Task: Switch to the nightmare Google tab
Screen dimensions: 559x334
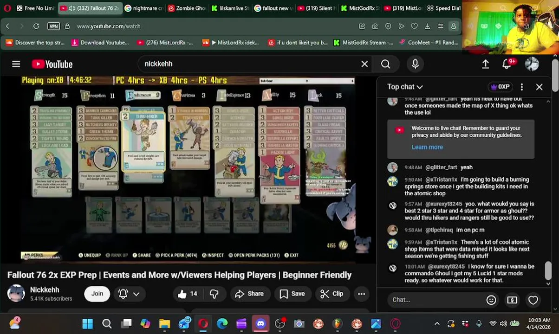Action: point(144,8)
